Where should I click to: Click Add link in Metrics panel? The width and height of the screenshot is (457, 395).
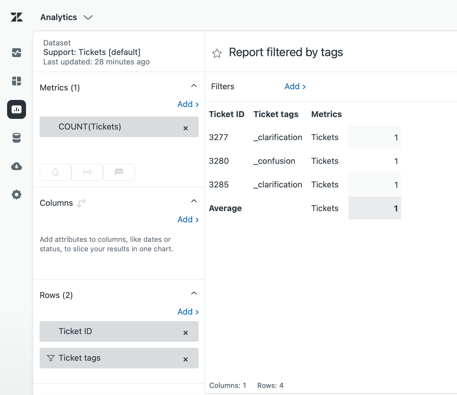pyautogui.click(x=188, y=104)
